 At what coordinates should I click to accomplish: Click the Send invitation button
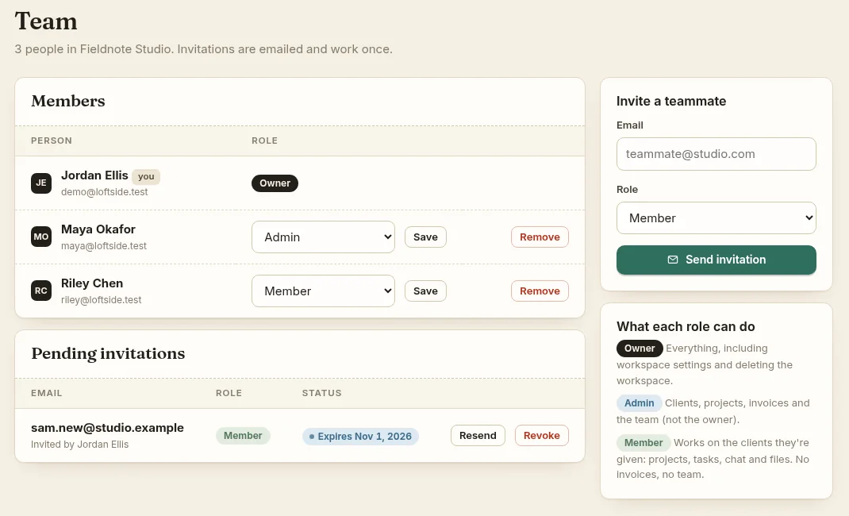click(x=716, y=260)
